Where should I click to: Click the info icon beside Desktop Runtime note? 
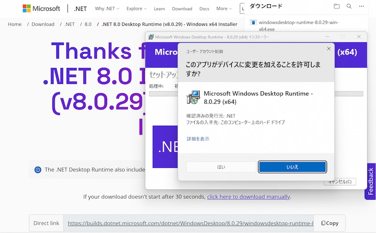[38, 170]
